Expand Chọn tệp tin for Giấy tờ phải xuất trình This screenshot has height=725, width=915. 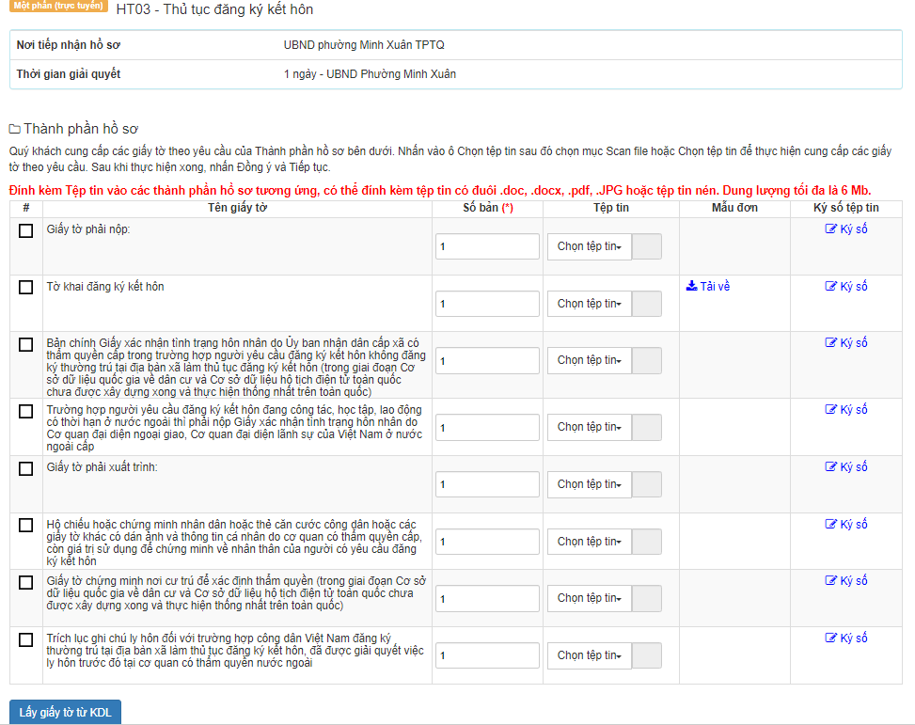590,484
